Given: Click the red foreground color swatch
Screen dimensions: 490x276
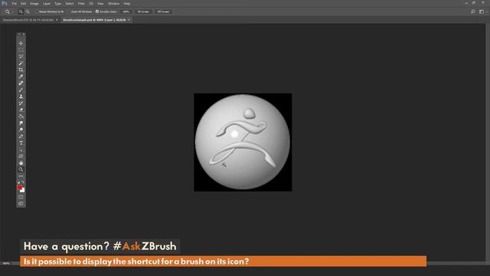Looking at the screenshot, I should pos(19,187).
